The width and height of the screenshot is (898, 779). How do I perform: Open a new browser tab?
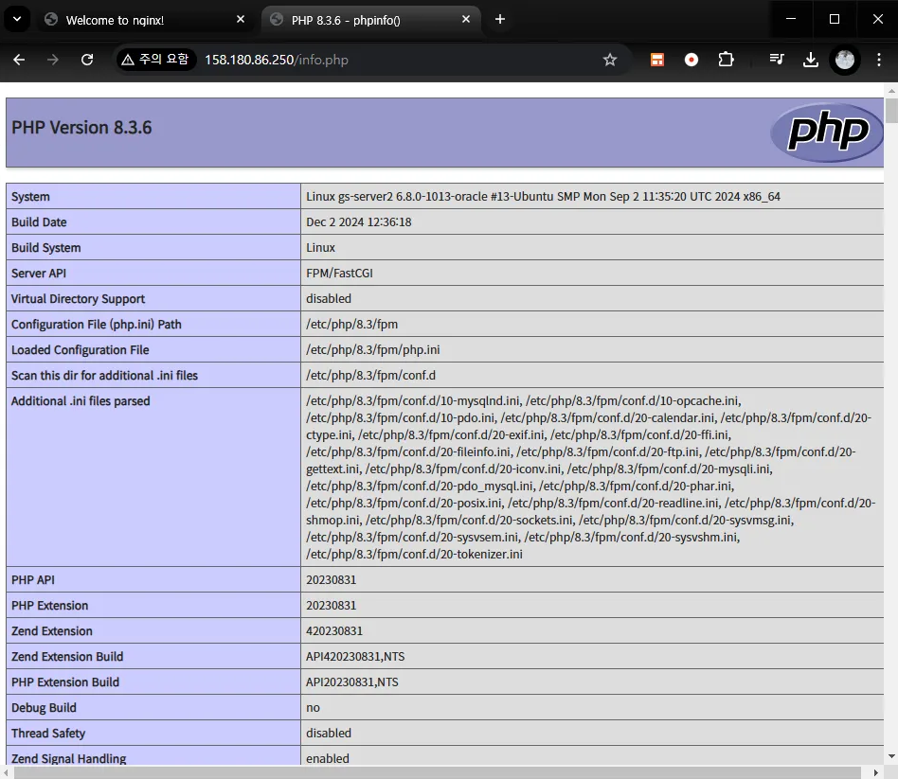(500, 20)
